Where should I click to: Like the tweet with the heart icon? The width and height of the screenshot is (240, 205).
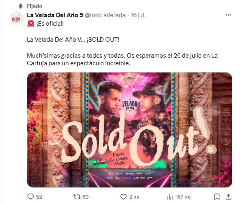pos(123,197)
